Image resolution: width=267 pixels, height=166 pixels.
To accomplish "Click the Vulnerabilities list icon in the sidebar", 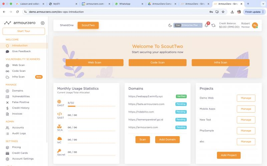I will point(7,97).
